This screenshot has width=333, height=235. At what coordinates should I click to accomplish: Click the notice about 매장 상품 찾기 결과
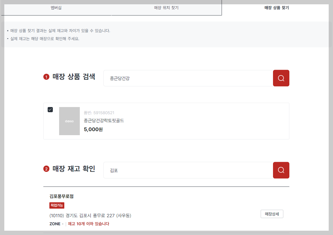click(60, 31)
